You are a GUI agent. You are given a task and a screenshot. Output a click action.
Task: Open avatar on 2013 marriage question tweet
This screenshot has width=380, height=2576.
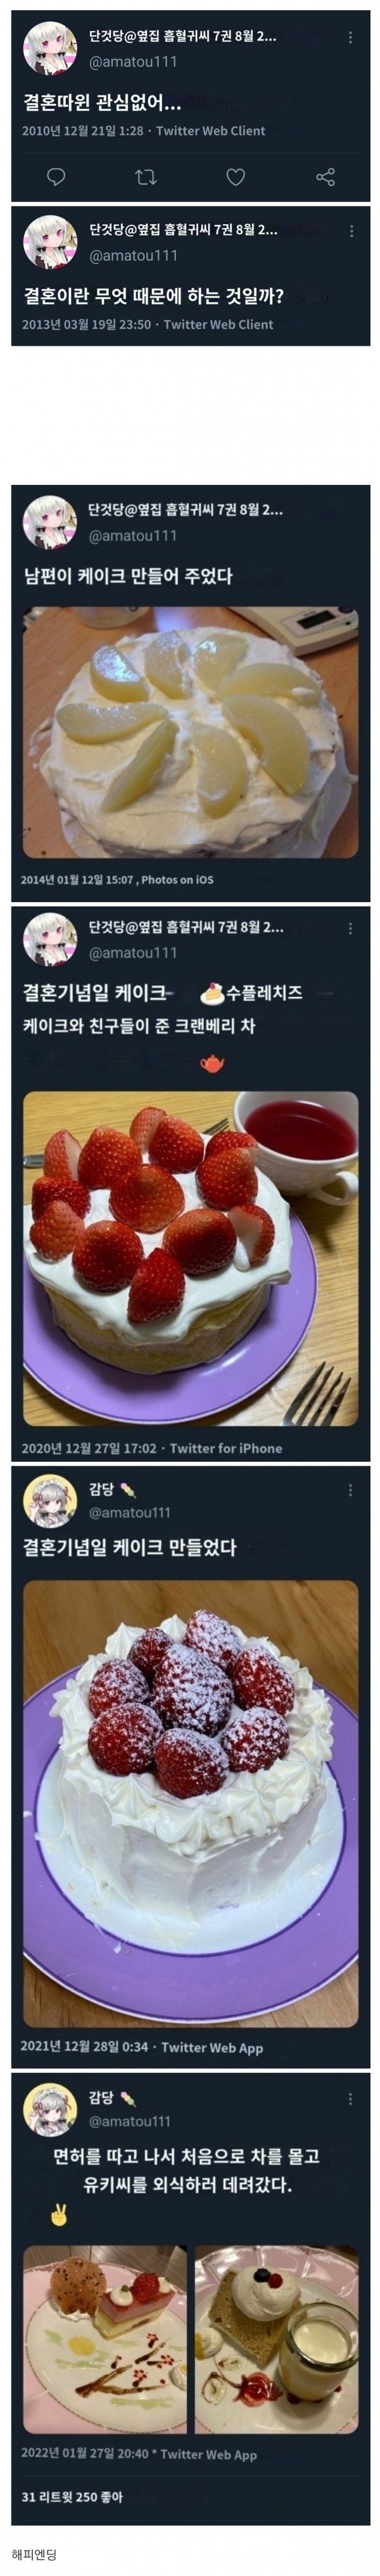point(50,242)
